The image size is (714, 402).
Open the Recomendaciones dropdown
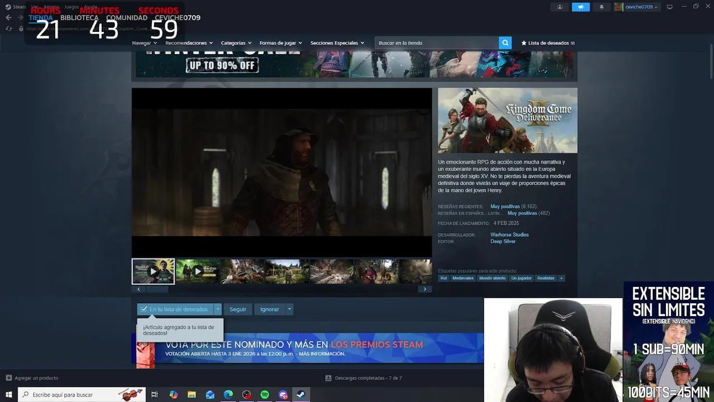(x=189, y=43)
